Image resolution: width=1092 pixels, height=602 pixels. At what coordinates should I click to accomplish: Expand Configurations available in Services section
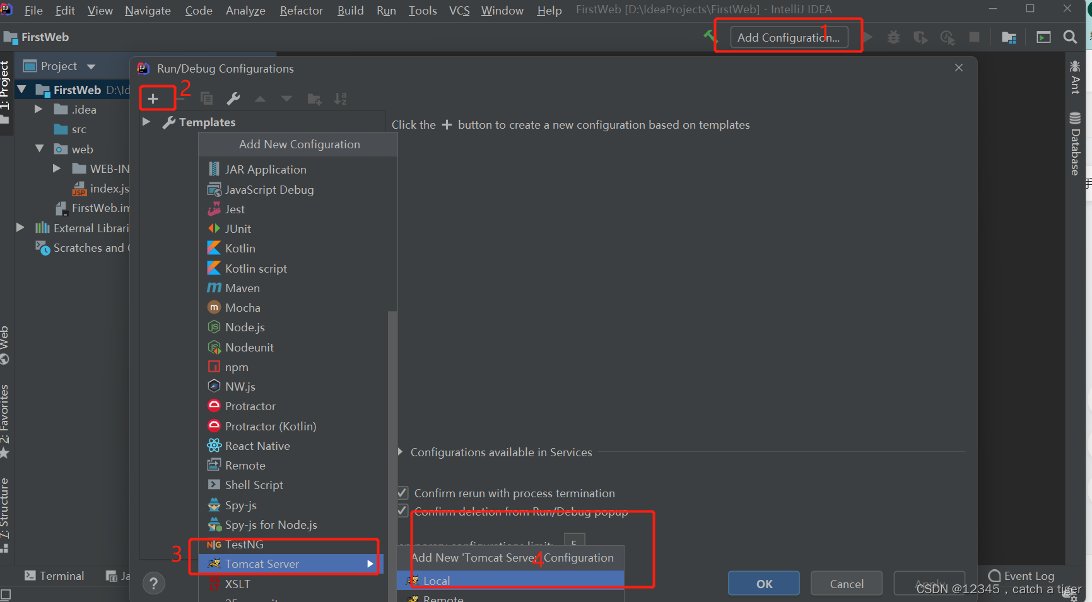[x=400, y=452]
